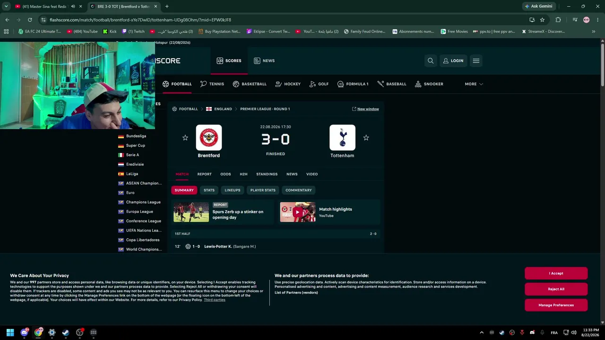The height and width of the screenshot is (340, 605).
Task: Open Steam from the taskbar
Action: click(x=66, y=332)
